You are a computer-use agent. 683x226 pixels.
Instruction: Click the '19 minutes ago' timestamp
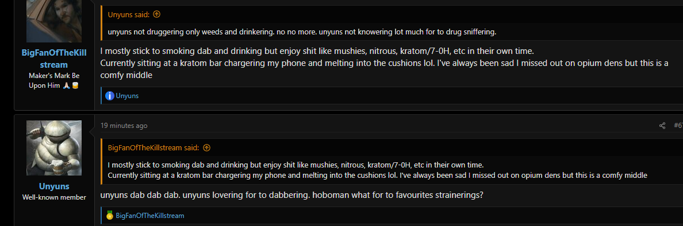point(124,126)
